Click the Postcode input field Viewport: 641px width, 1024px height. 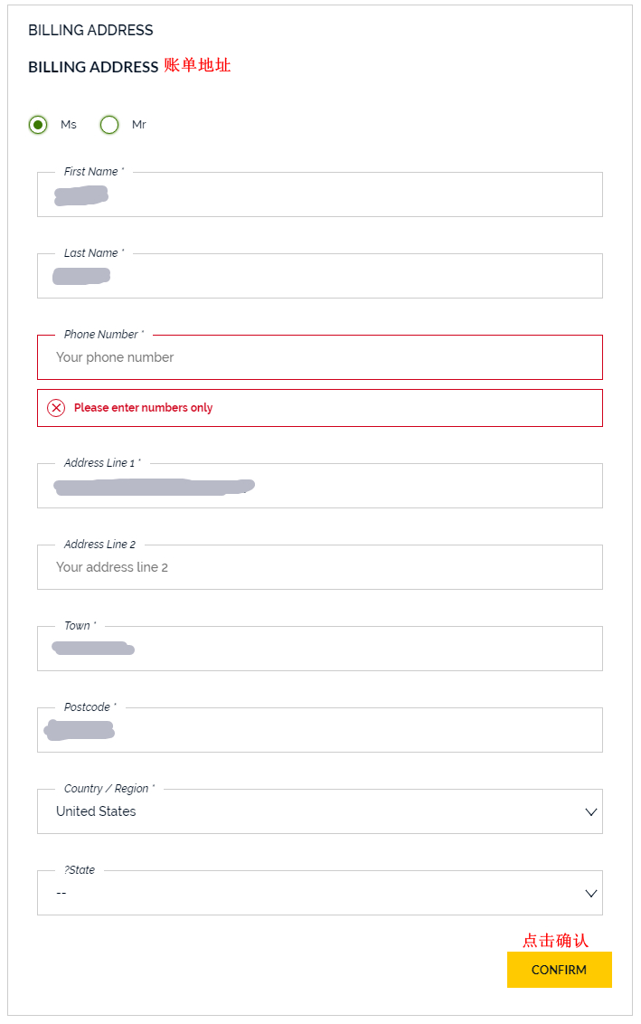(319, 730)
